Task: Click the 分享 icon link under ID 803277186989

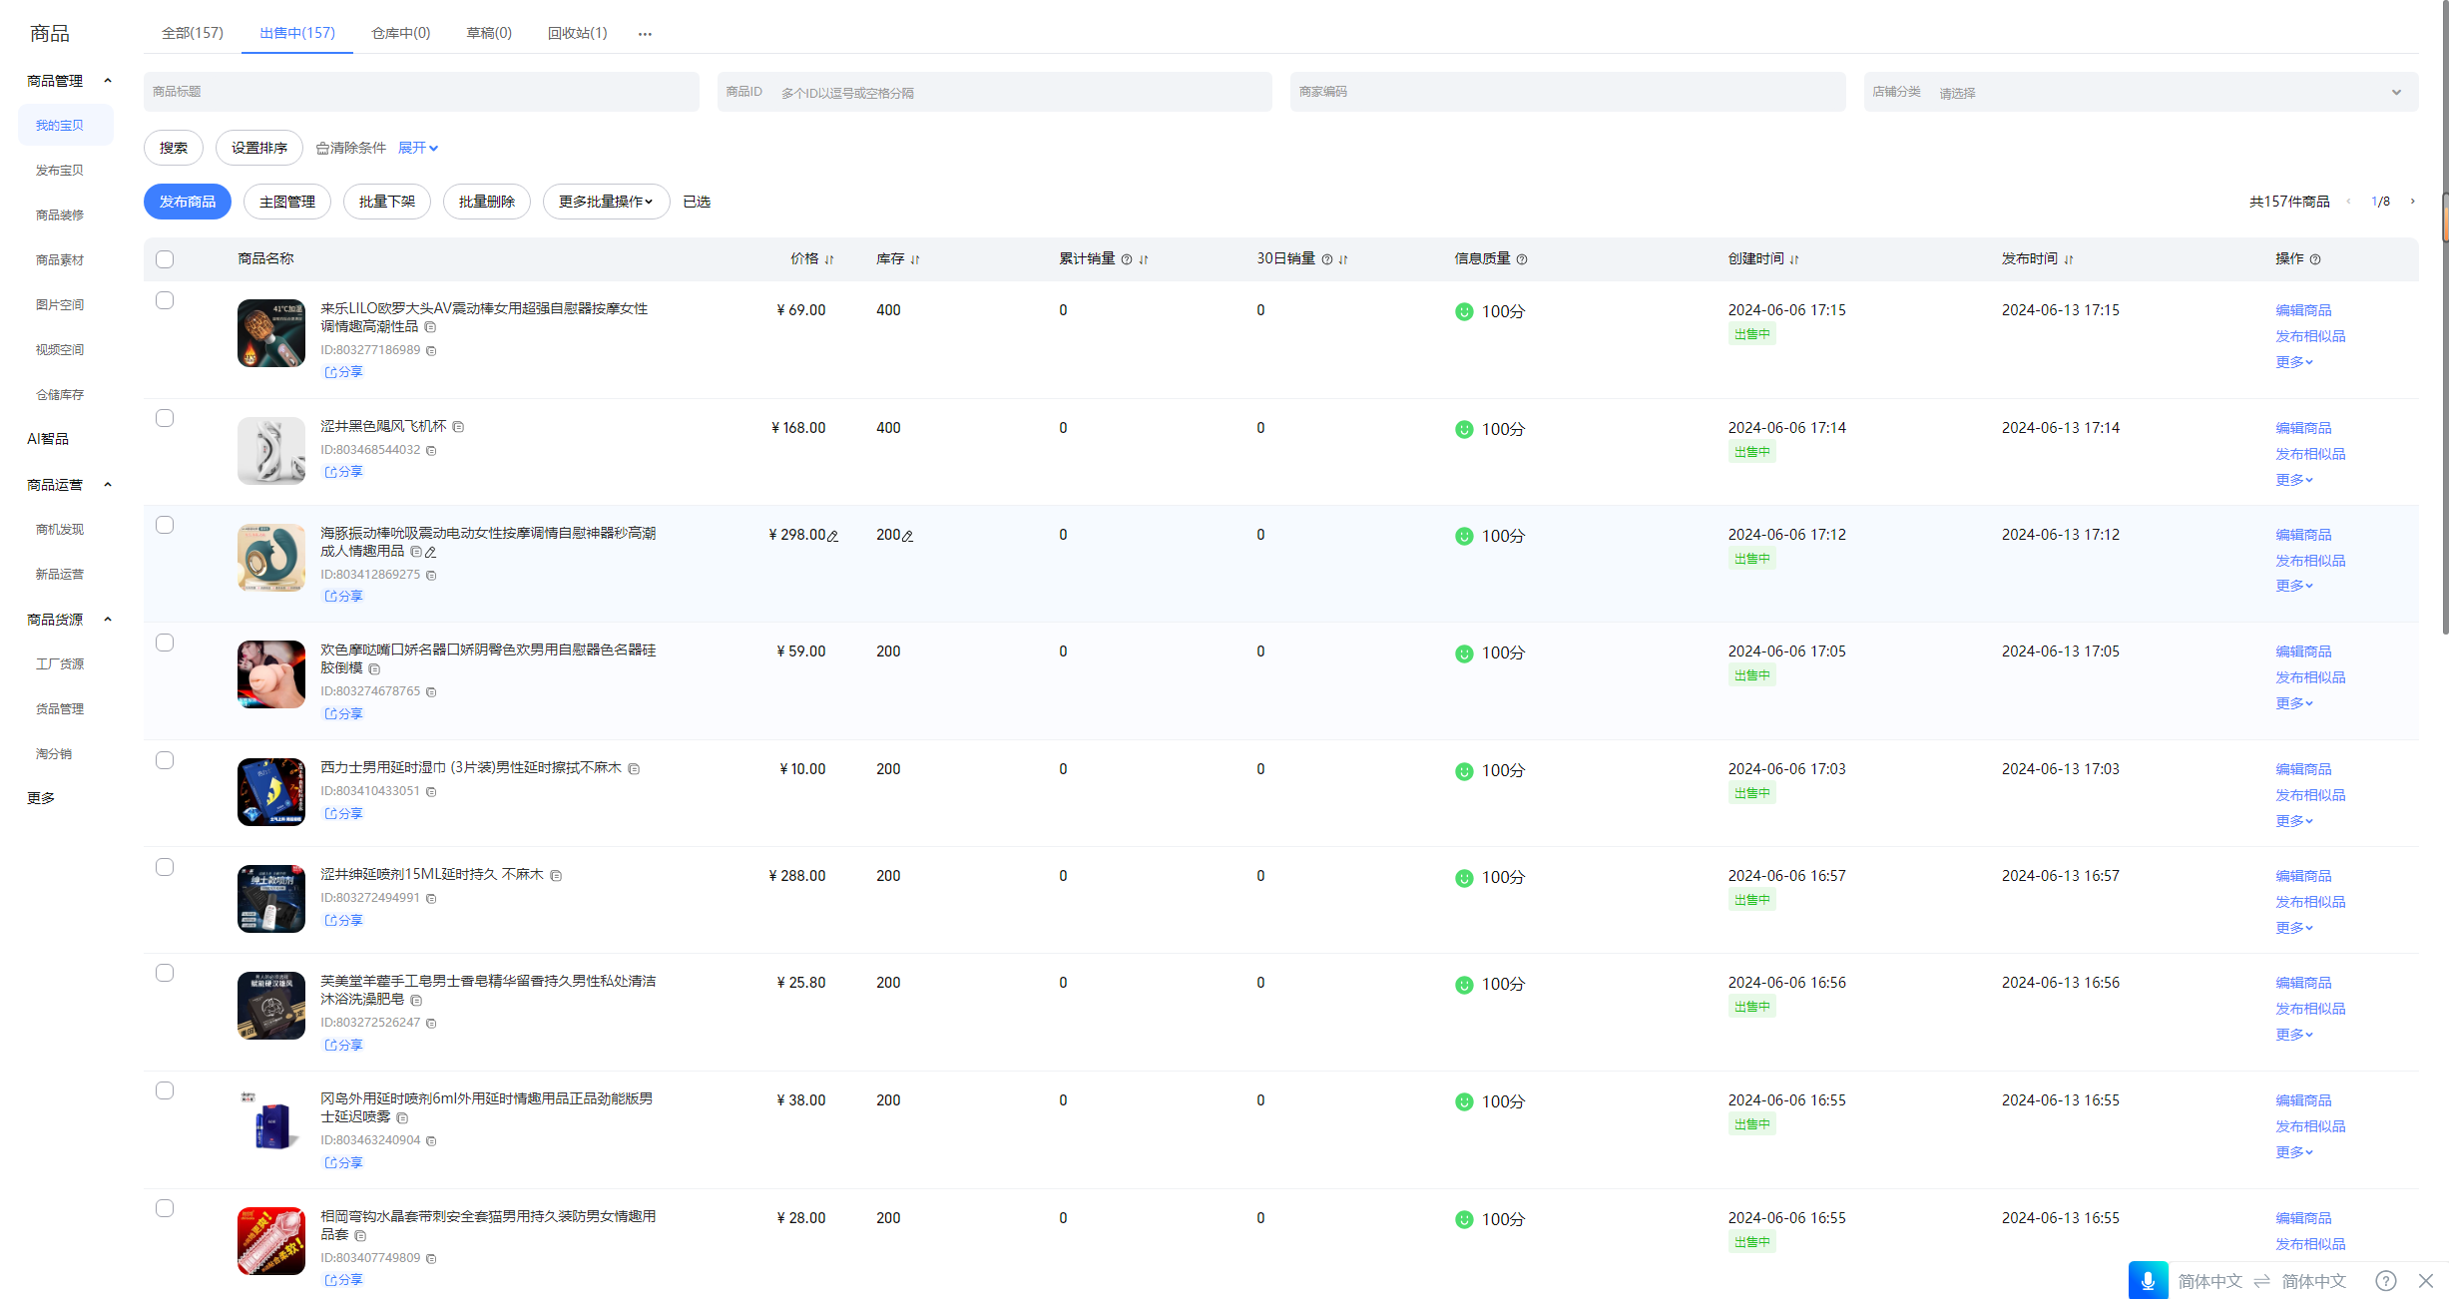Action: [343, 372]
